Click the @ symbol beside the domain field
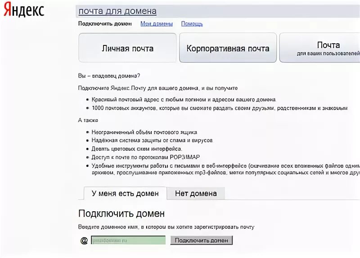This screenshot has height=258, width=360. [x=84, y=240]
